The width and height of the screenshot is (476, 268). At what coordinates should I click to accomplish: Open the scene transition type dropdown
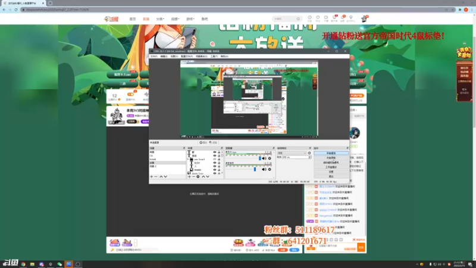click(292, 153)
